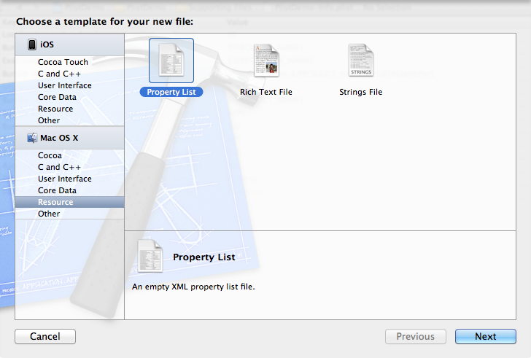The image size is (531, 358).
Task: Choose C and C++ under Mac OS X
Action: tap(59, 167)
